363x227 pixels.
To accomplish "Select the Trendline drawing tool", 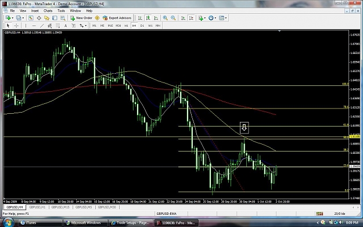I will (42, 26).
